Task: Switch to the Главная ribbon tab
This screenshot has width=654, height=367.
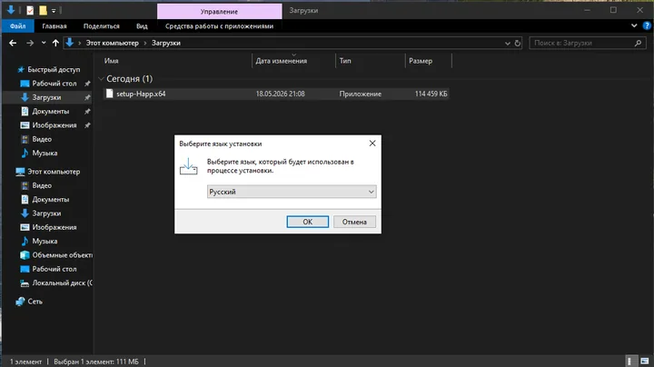Action: (x=54, y=25)
